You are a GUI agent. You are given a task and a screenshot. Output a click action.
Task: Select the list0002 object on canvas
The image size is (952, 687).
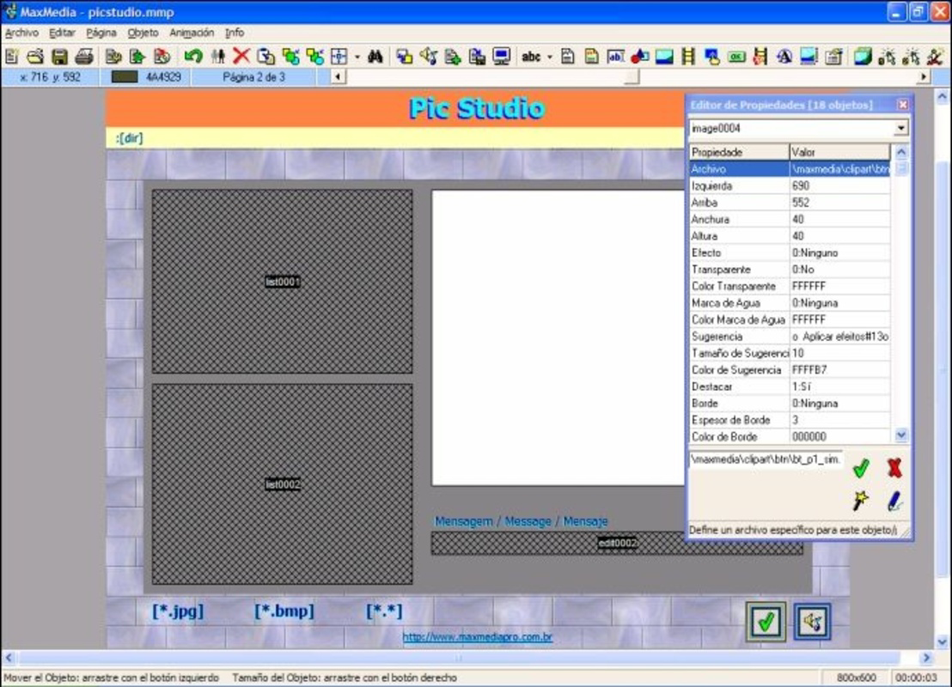coord(283,484)
